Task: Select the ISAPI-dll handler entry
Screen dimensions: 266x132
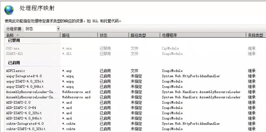Action: coord(14,54)
